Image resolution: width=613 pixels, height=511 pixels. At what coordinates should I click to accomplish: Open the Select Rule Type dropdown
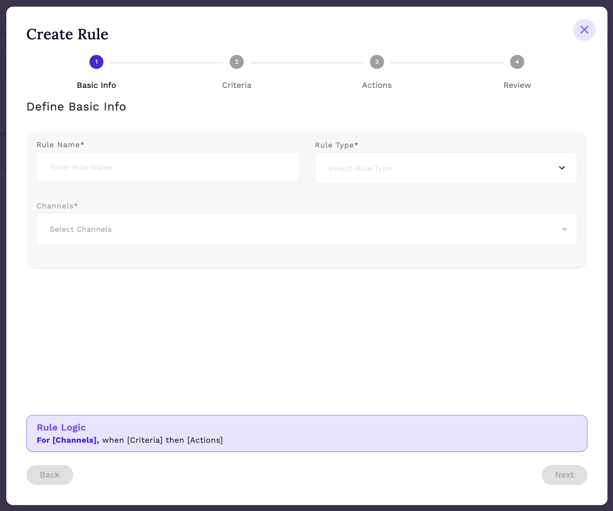[446, 168]
